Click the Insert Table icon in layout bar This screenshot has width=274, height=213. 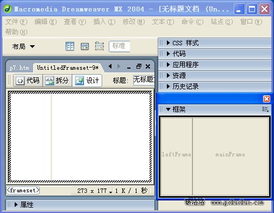[70, 46]
